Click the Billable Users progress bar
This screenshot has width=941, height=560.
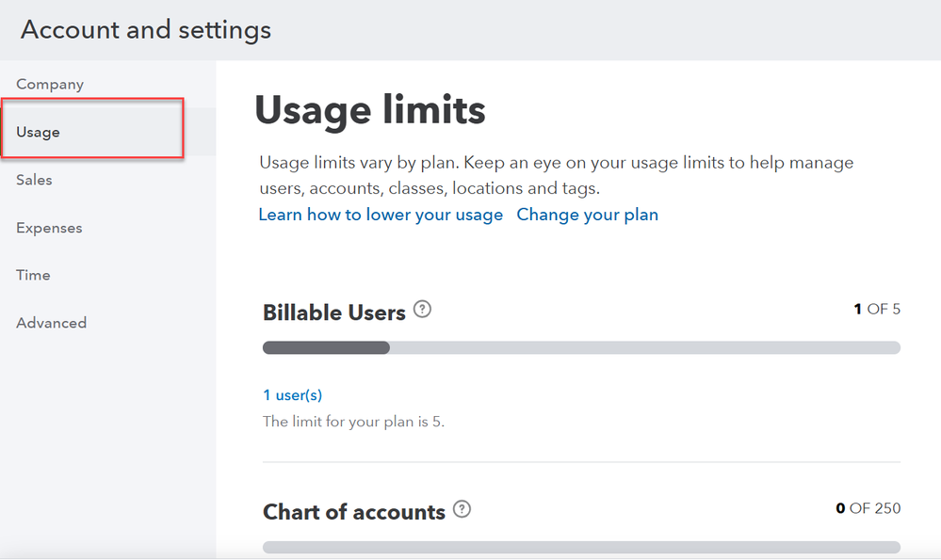(x=581, y=347)
